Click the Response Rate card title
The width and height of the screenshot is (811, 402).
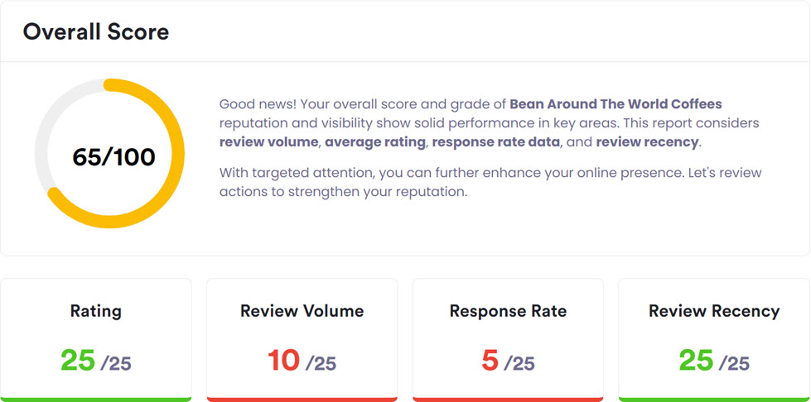click(x=508, y=311)
